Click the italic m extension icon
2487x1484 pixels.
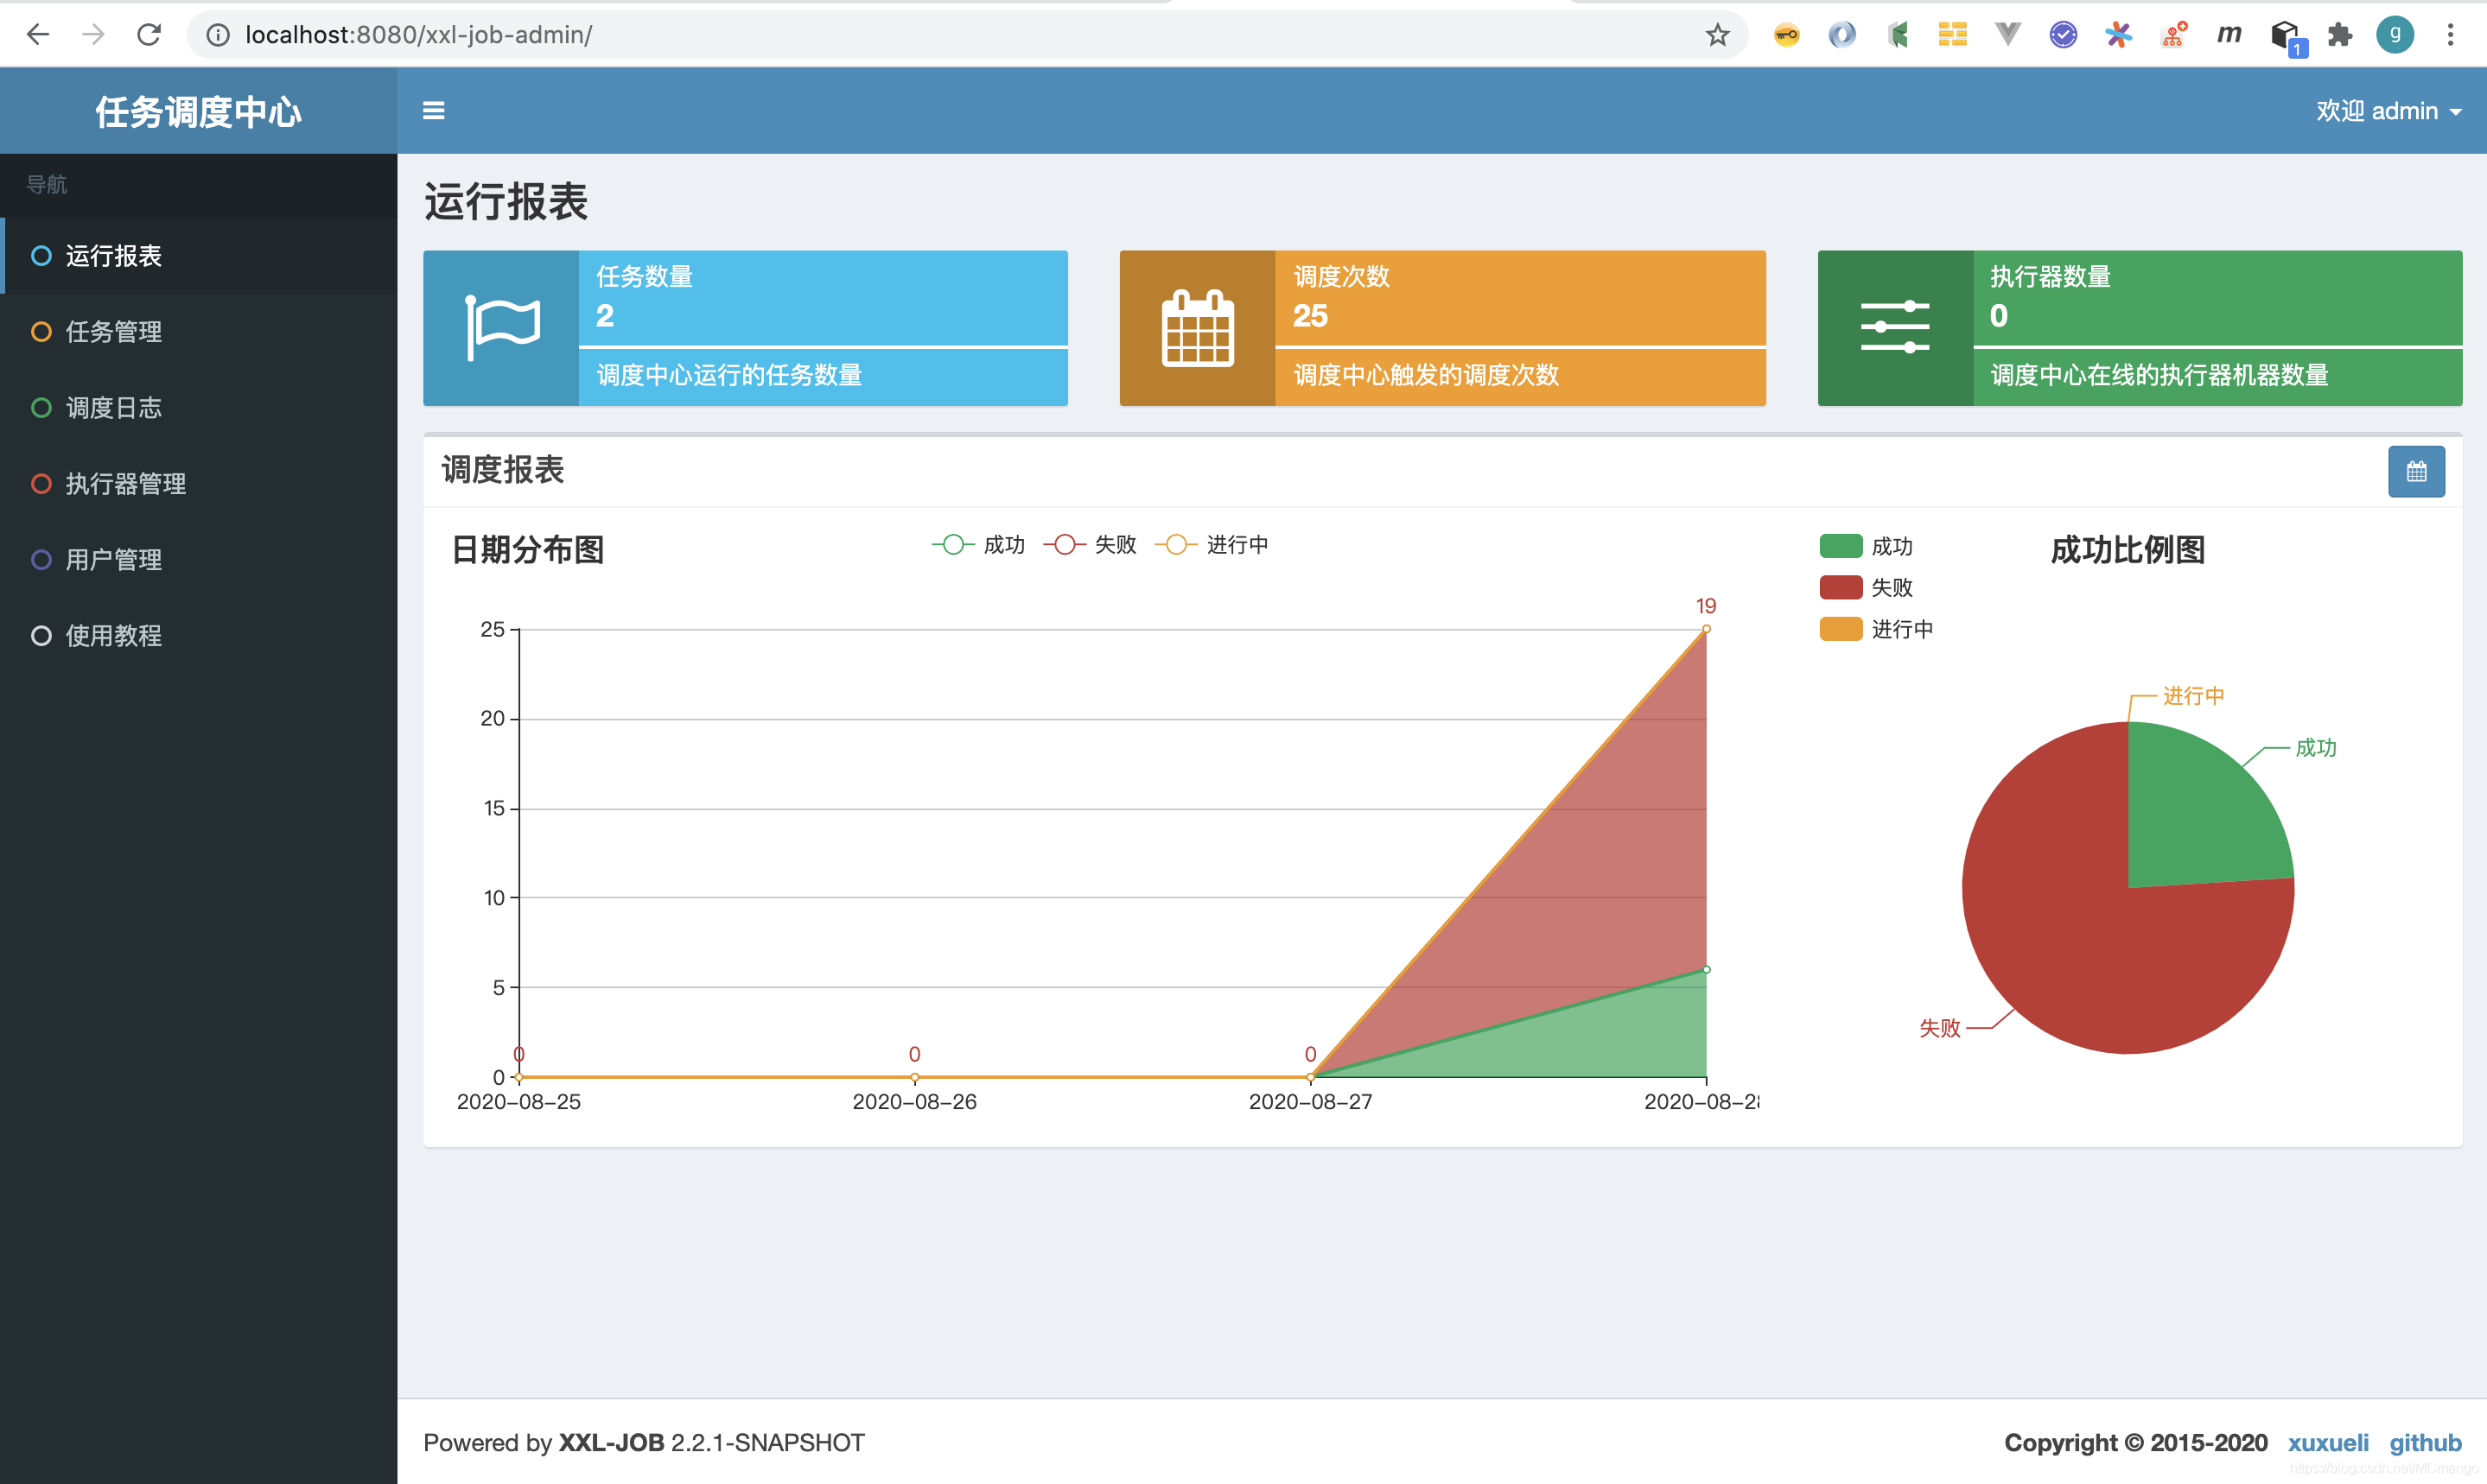click(2228, 35)
